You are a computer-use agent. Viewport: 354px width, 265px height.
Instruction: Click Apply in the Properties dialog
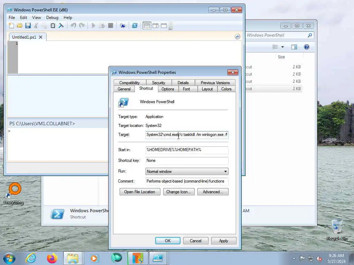[224, 241]
